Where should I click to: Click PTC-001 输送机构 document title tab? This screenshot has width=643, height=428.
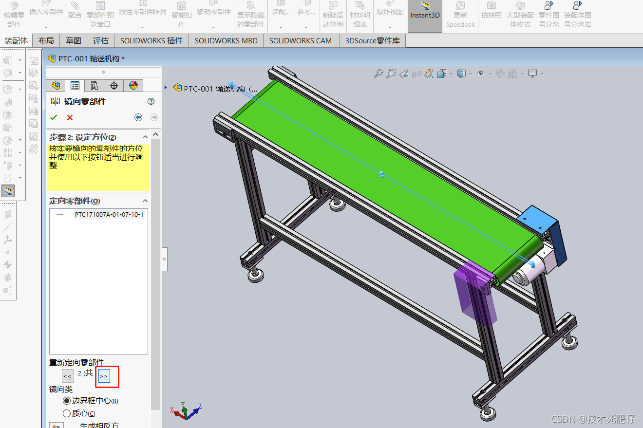click(x=87, y=58)
